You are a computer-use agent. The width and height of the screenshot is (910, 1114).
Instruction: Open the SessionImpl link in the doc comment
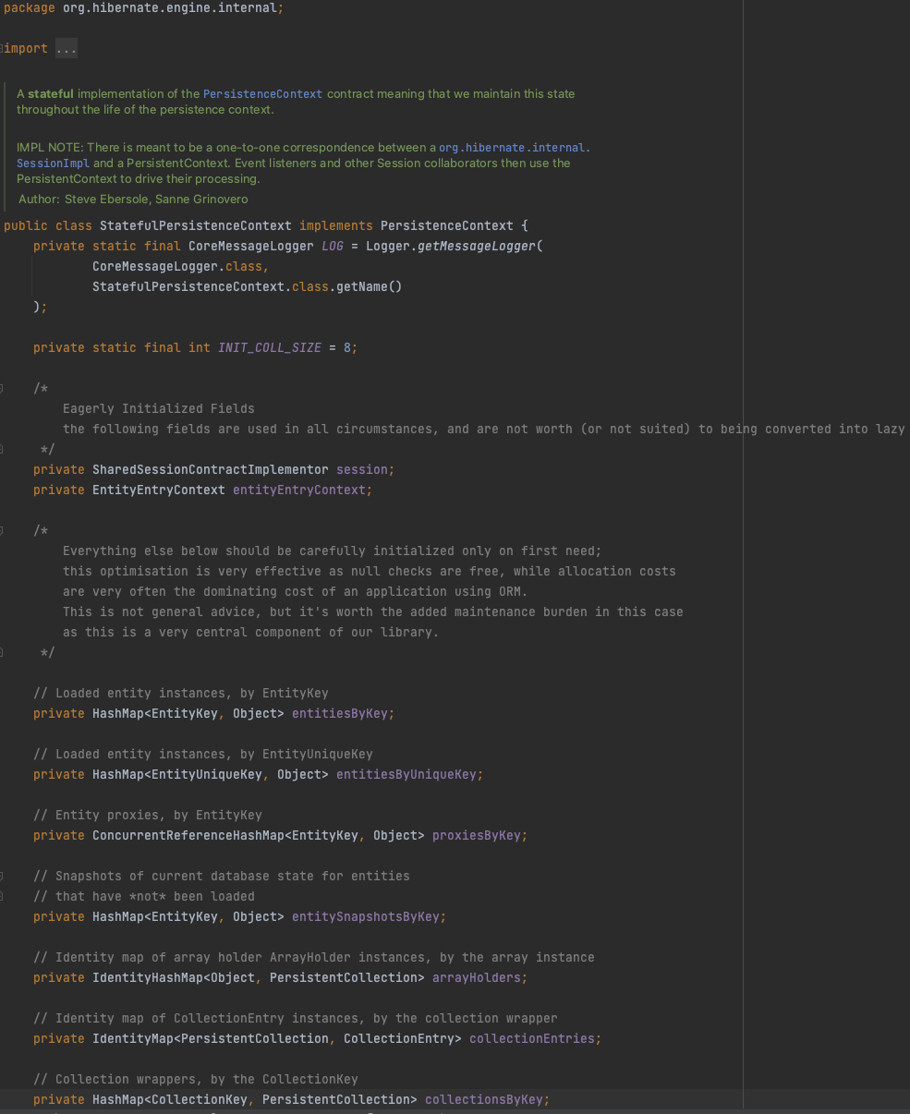point(53,163)
